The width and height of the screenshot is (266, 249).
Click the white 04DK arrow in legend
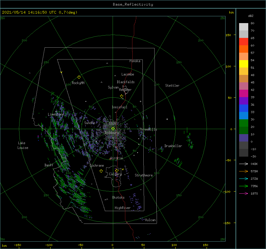[244, 164]
